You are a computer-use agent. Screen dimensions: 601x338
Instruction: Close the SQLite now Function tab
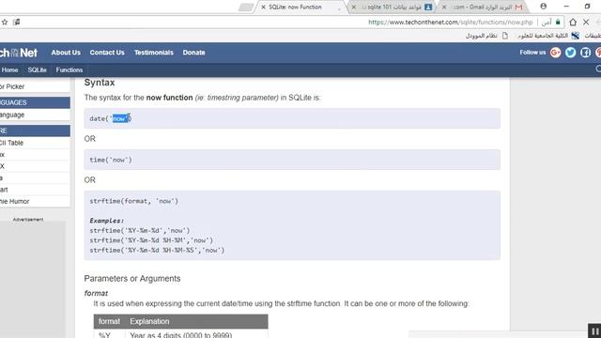click(x=263, y=7)
